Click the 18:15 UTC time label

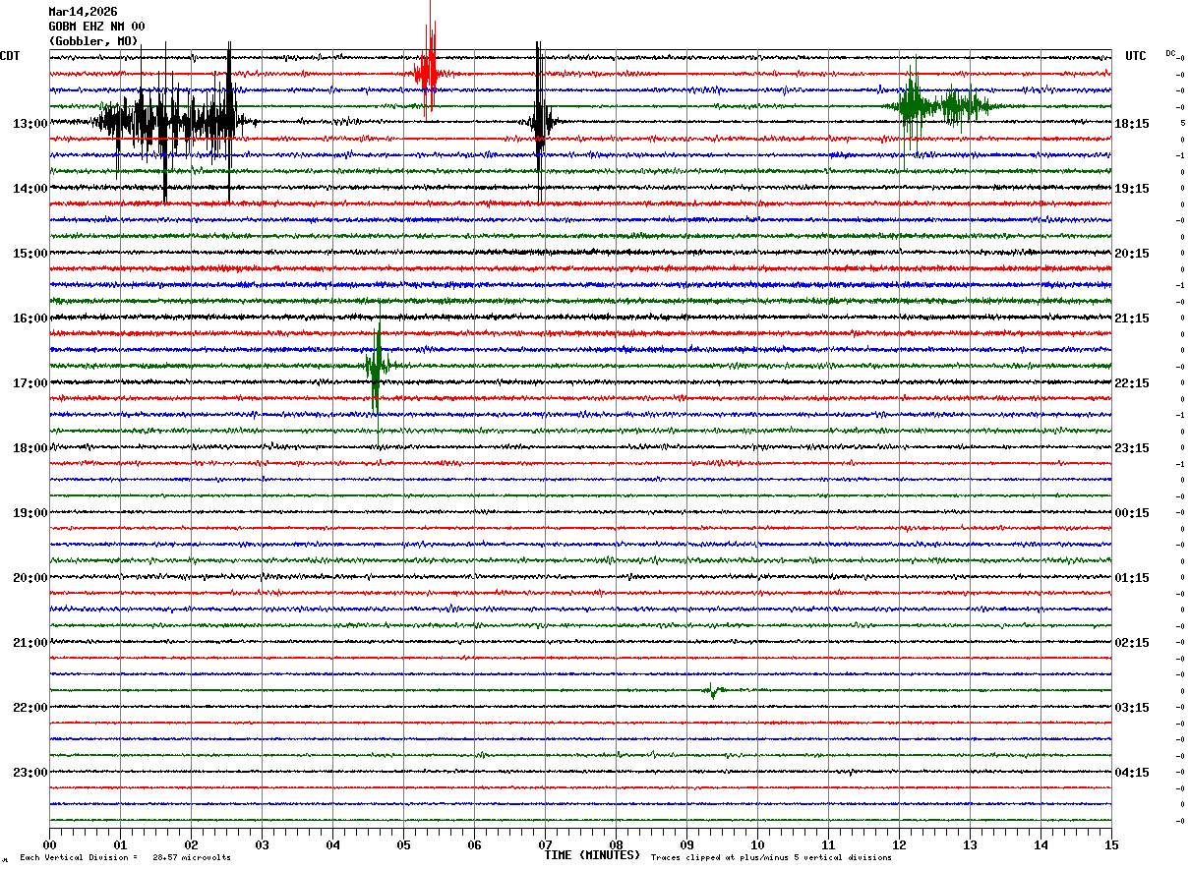point(1131,123)
